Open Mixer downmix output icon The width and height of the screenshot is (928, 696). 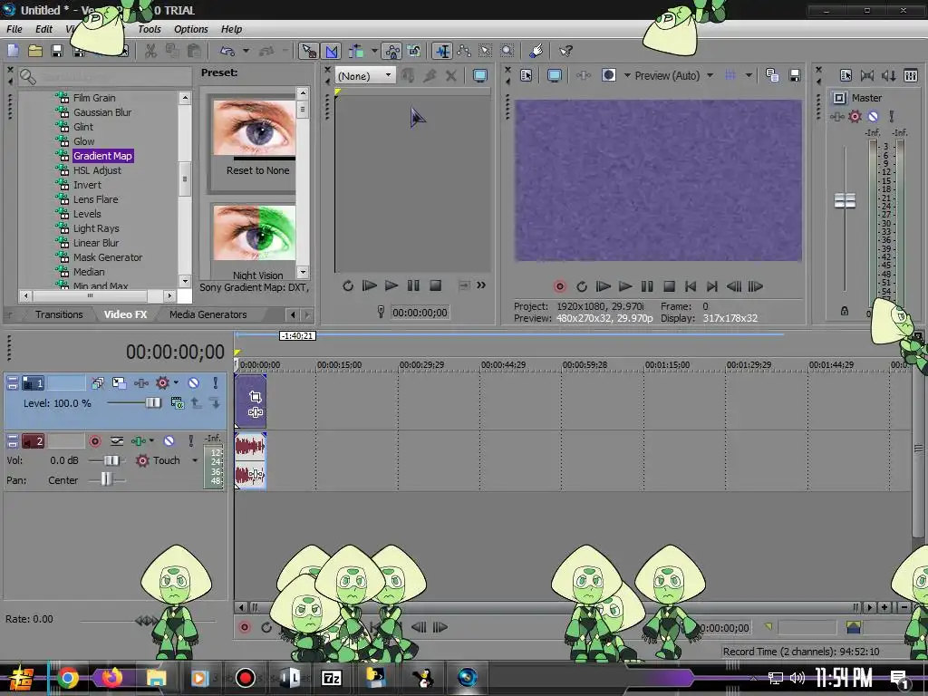coord(867,75)
